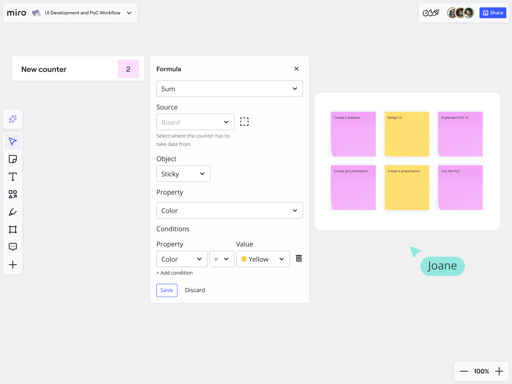Open the Yellow value dropdown
The height and width of the screenshot is (384, 512).
click(x=263, y=259)
